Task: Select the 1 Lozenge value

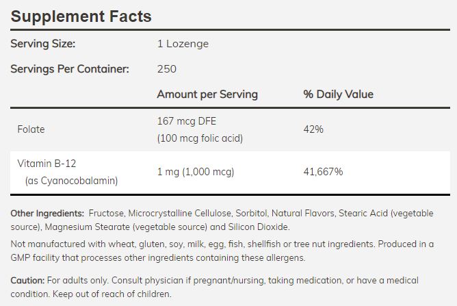Action: [x=183, y=44]
